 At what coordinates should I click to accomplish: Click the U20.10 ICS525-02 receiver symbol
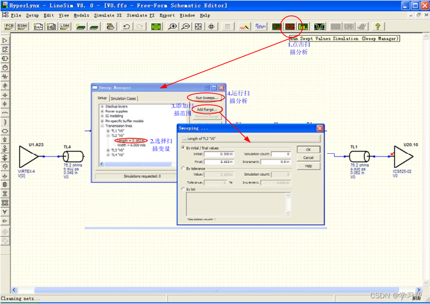(x=403, y=156)
